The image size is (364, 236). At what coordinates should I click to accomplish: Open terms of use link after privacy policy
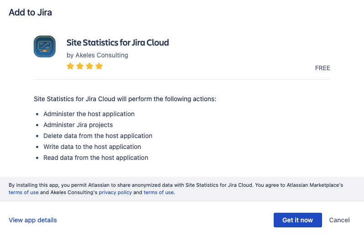(x=158, y=192)
